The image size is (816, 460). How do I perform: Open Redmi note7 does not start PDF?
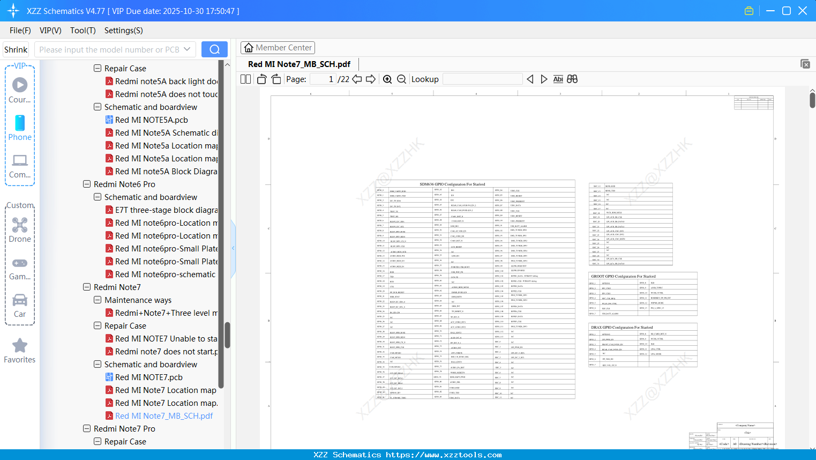[x=161, y=351]
